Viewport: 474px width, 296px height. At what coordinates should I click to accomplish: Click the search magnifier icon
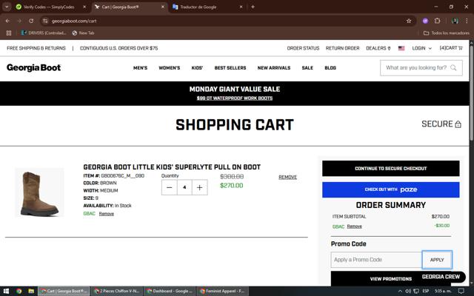[x=453, y=67]
